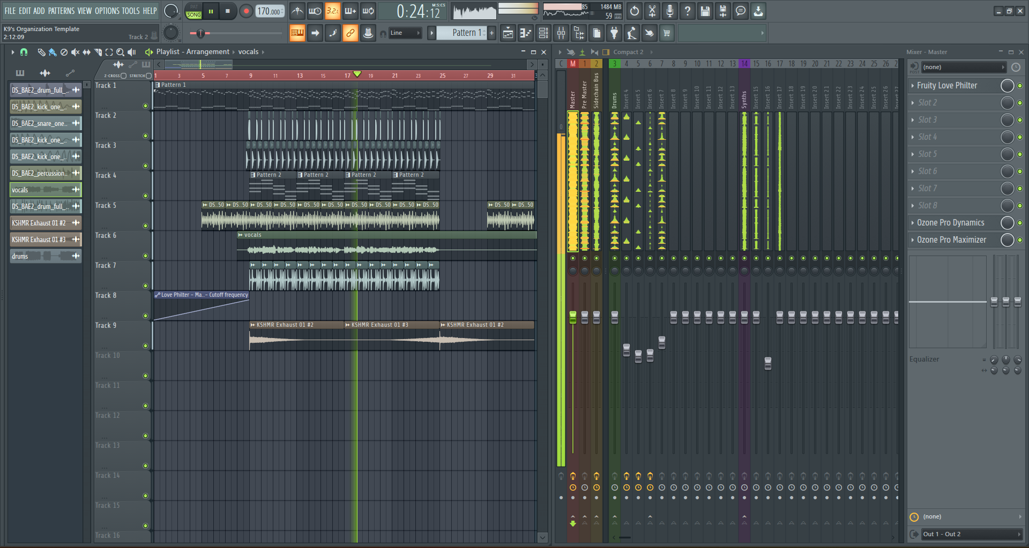Click the Master track volume fader
Image resolution: width=1029 pixels, height=548 pixels.
click(573, 317)
